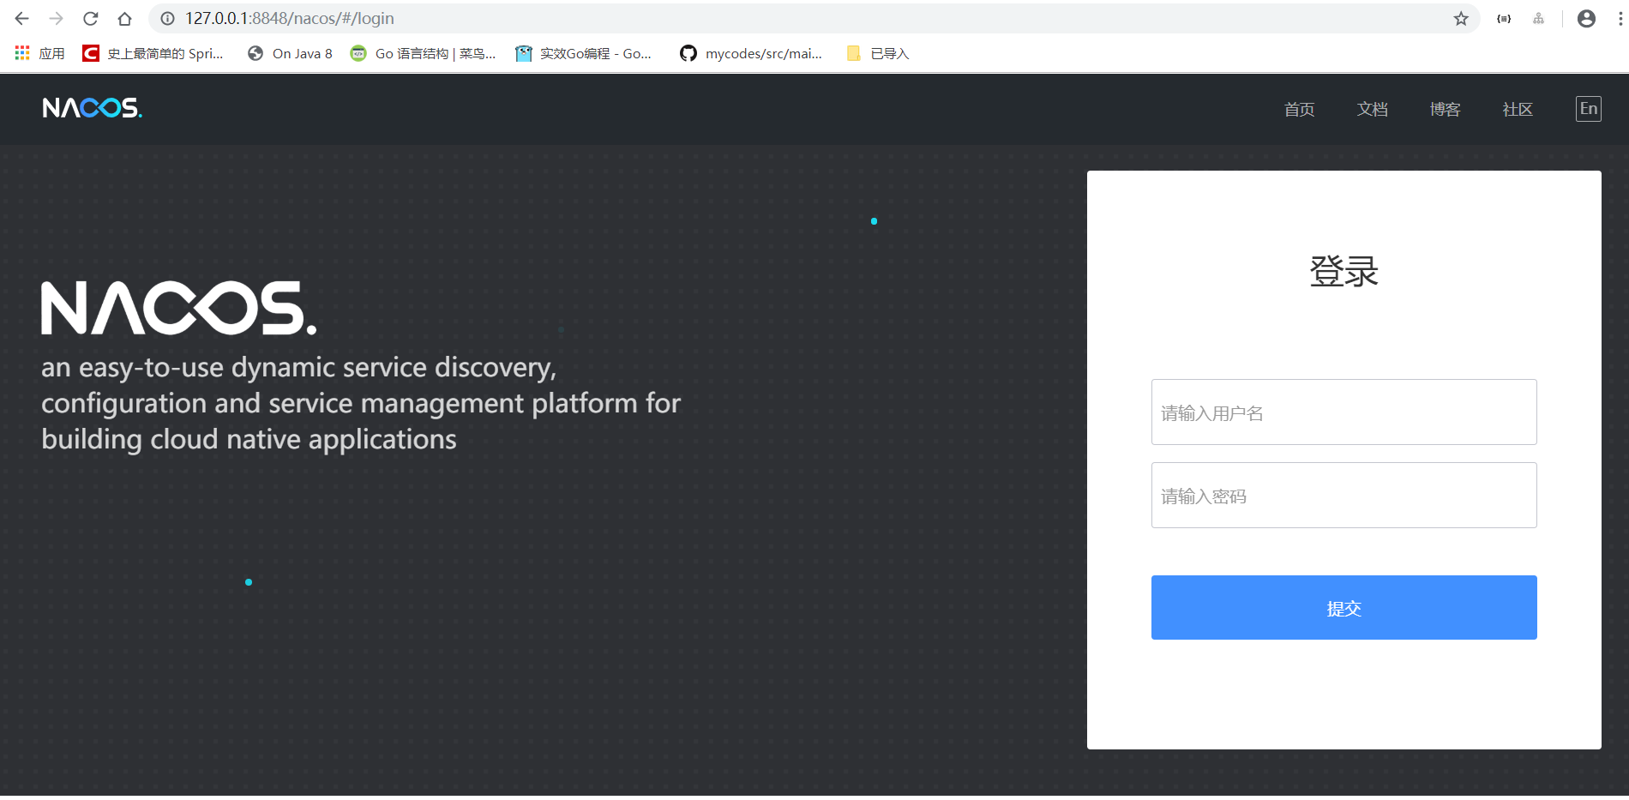Open the Go 语言结构 bookmark
This screenshot has width=1629, height=800.
[424, 53]
